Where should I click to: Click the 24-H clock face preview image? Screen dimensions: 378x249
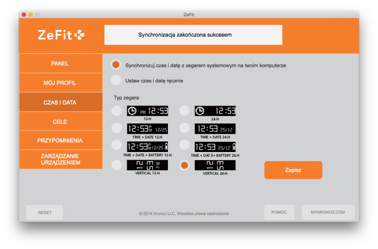pyautogui.click(x=215, y=111)
